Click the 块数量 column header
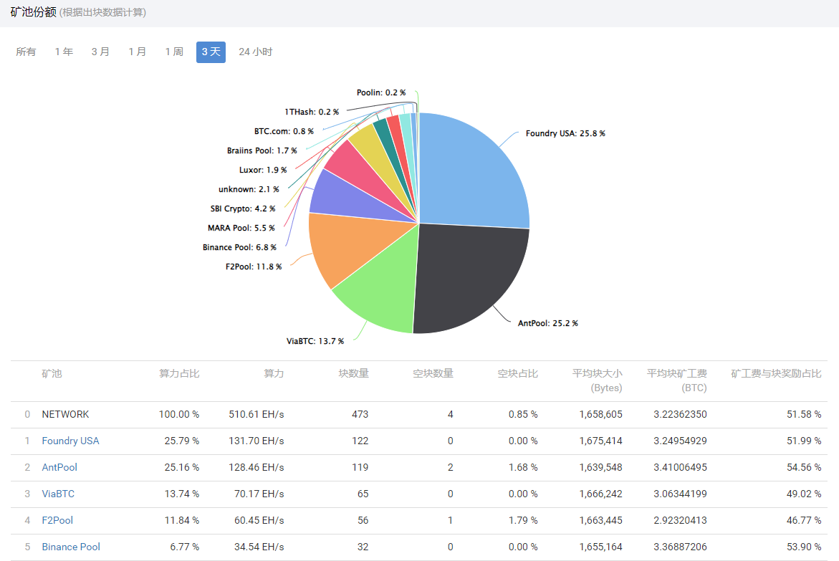 click(x=353, y=373)
